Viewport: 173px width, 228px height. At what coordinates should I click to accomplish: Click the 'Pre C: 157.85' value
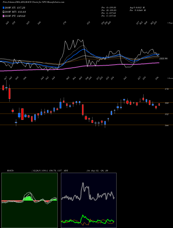coord(109,16)
